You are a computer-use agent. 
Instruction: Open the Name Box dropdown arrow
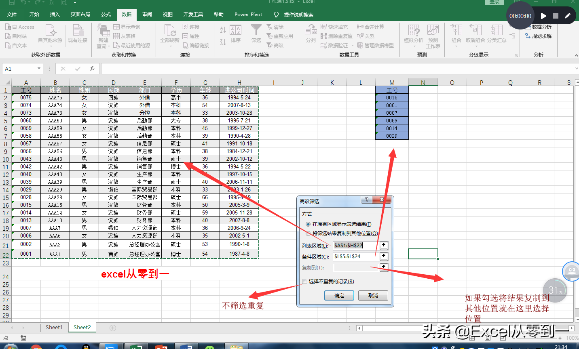(39, 69)
